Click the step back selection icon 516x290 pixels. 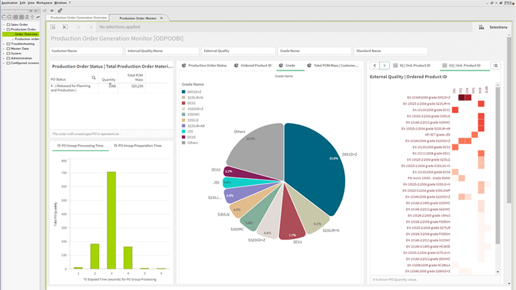coord(65,27)
